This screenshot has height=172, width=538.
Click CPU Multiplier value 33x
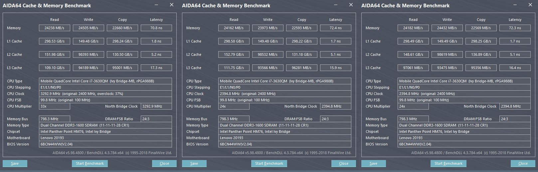coord(55,106)
